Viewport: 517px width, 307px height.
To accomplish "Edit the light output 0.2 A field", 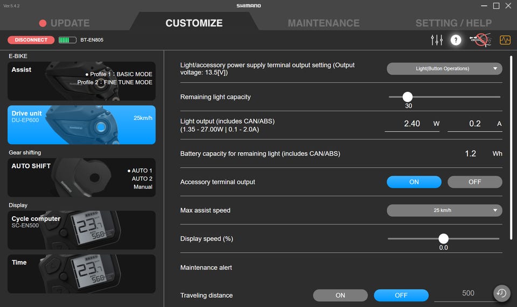I will (475, 124).
